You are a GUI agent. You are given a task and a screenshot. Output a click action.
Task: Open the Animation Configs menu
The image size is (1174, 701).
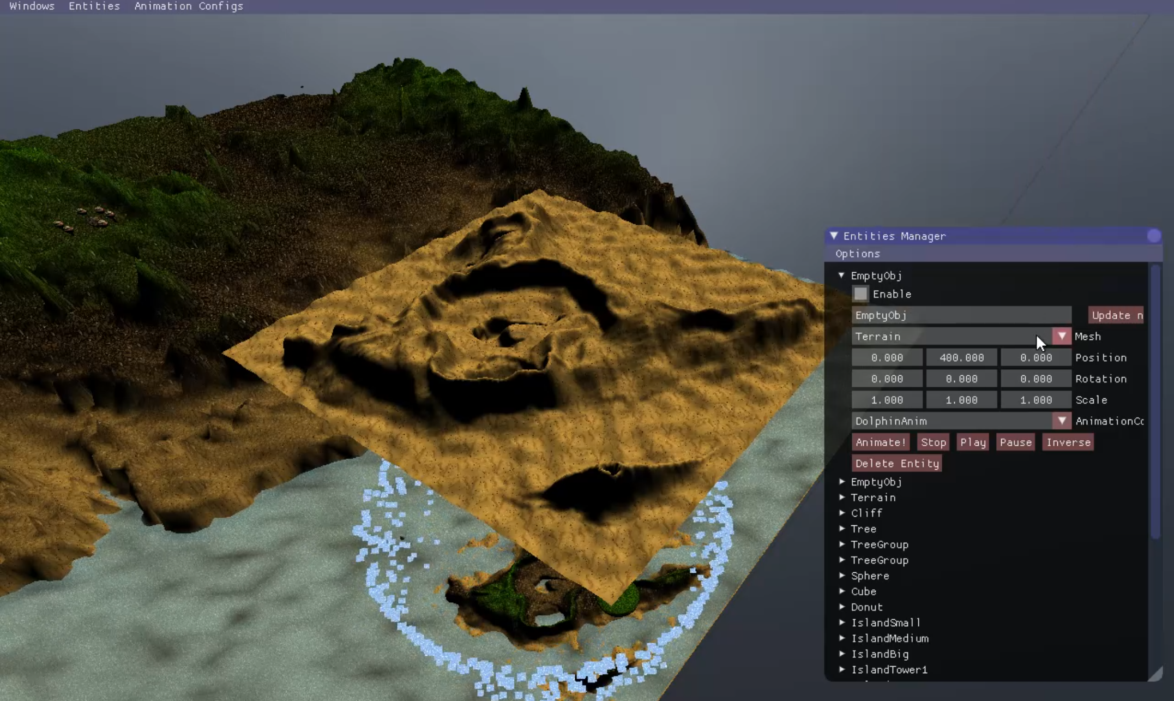click(188, 6)
